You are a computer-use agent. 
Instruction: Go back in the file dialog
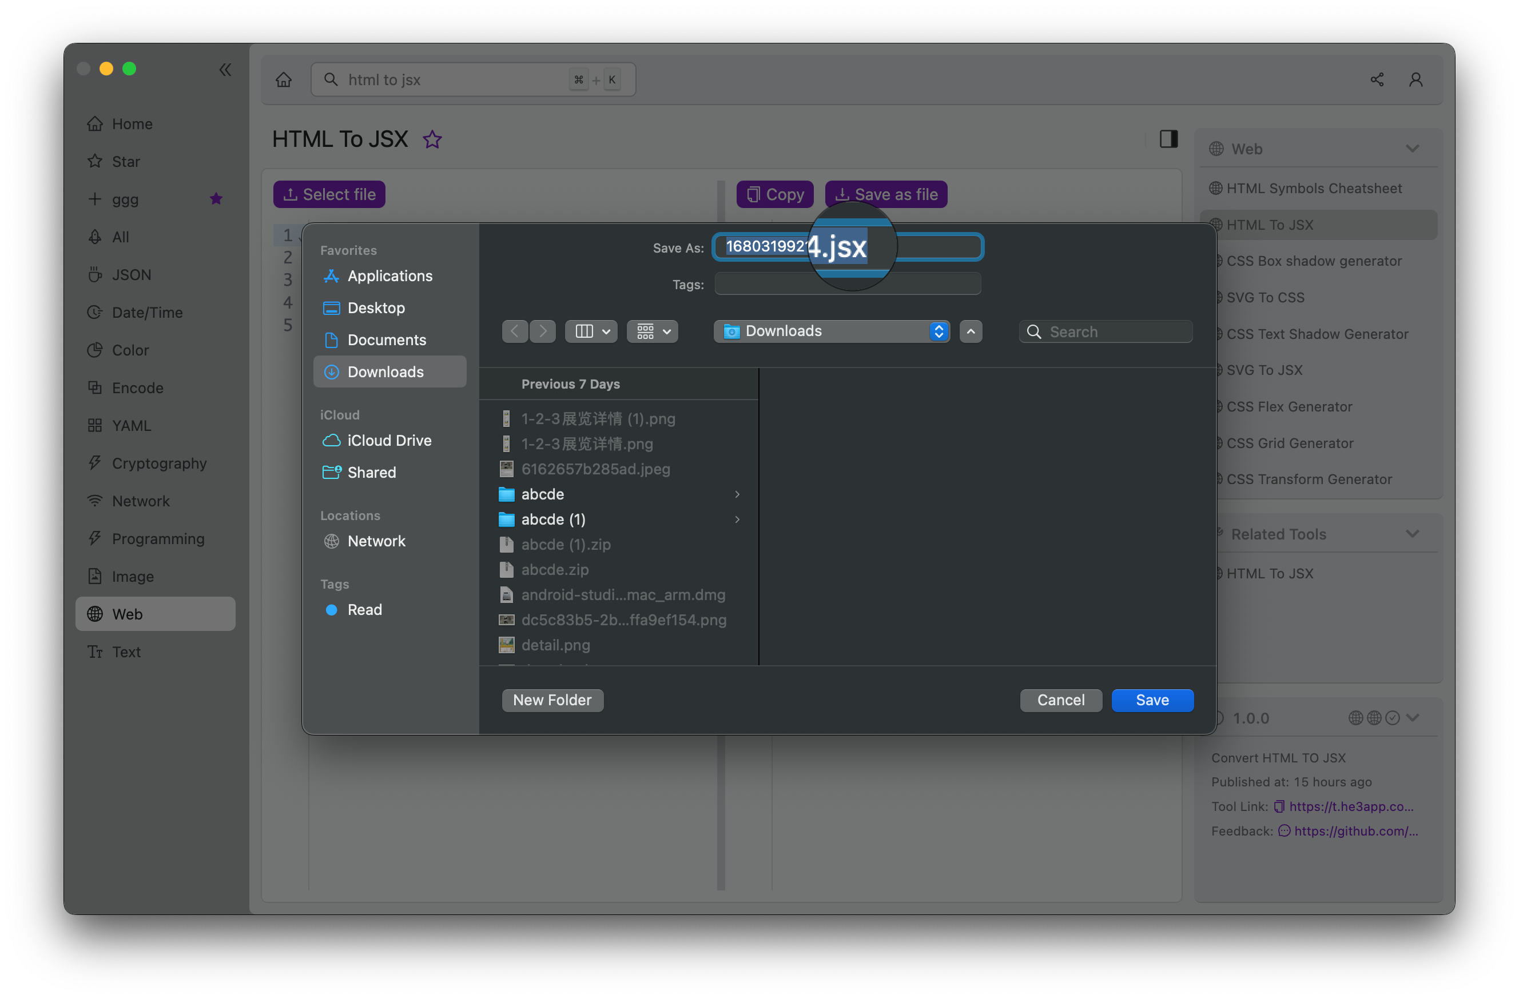point(515,331)
